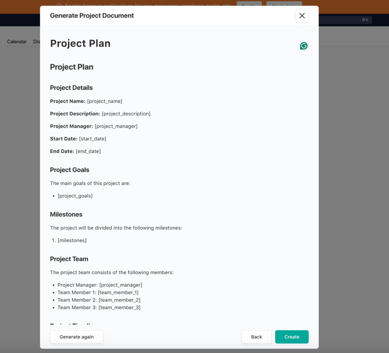
Task: Switch to the Calendar tab
Action: (x=17, y=42)
